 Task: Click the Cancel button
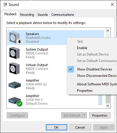pos(80,127)
